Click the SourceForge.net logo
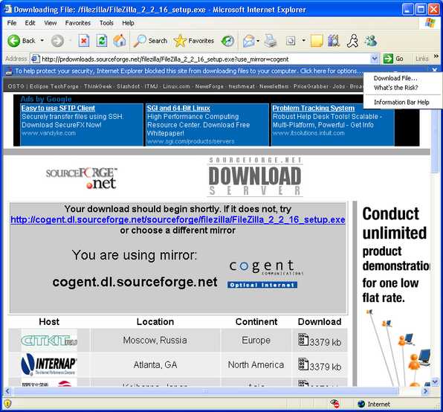Viewport: 443px width, 412px height. pos(82,178)
